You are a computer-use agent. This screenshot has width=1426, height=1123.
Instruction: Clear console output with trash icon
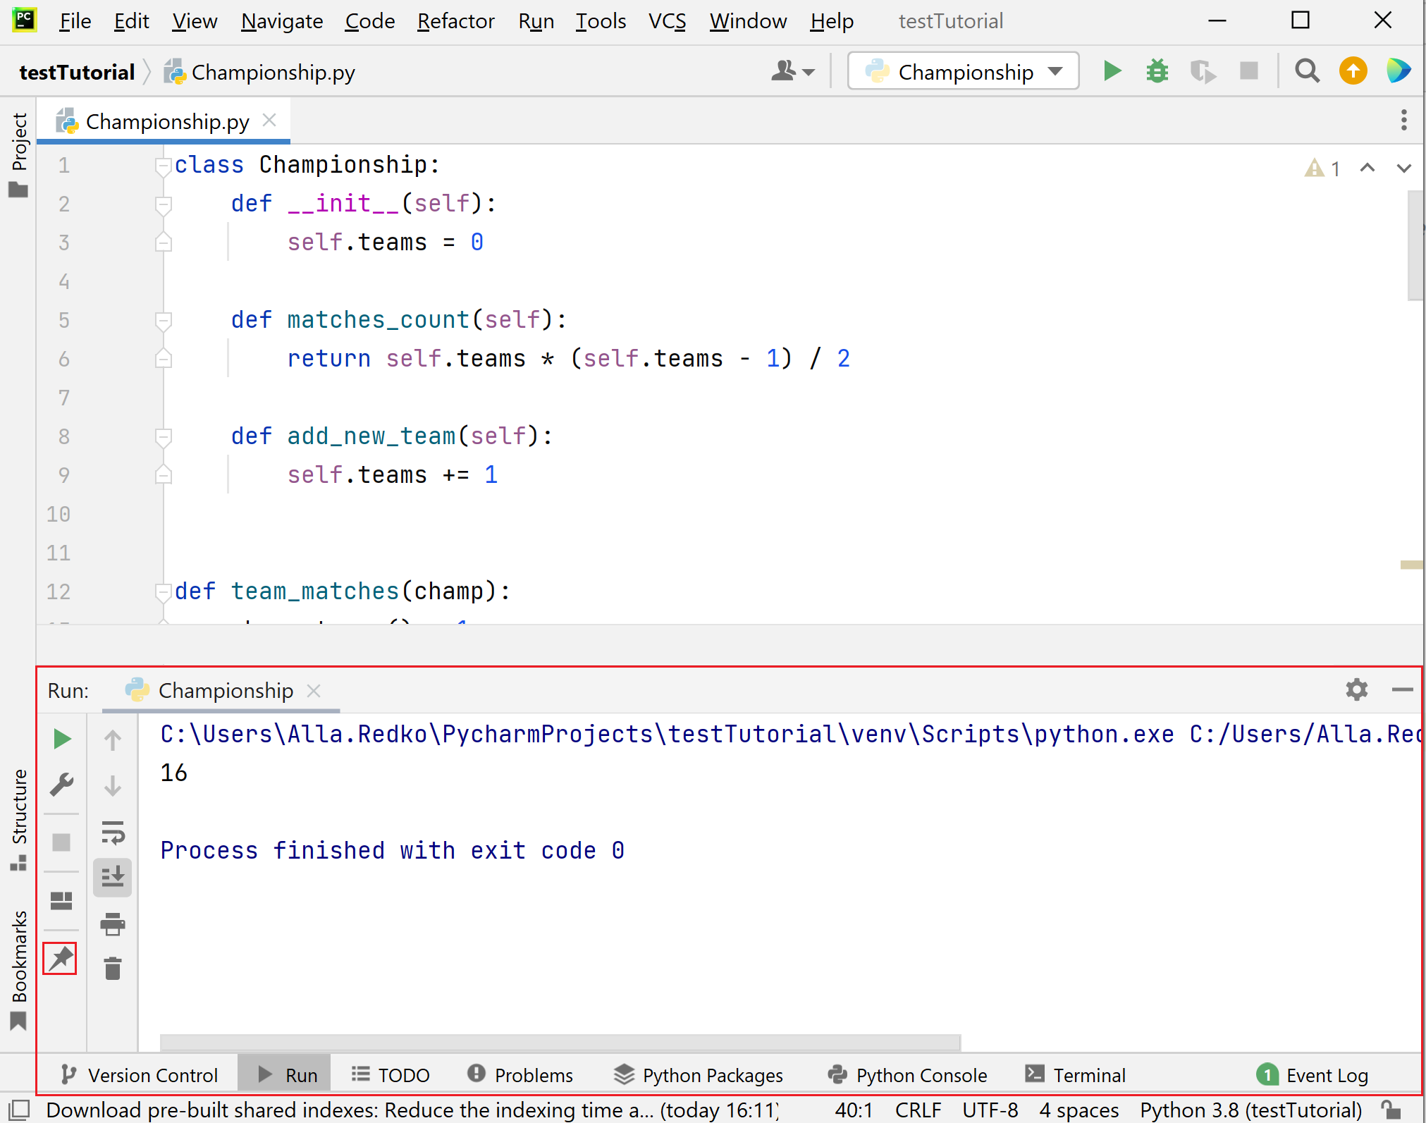(113, 969)
